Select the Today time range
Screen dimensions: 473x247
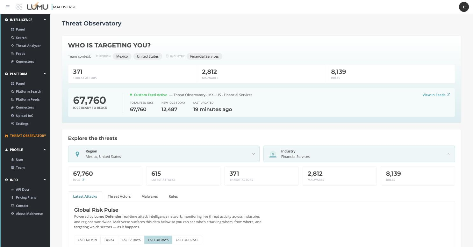point(109,240)
